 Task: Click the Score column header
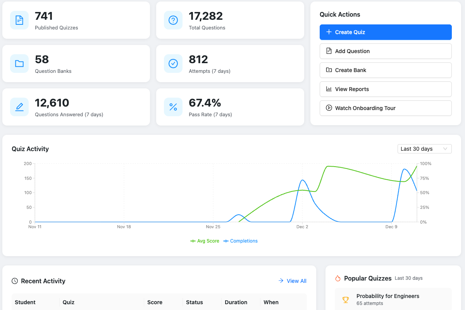pyautogui.click(x=155, y=302)
